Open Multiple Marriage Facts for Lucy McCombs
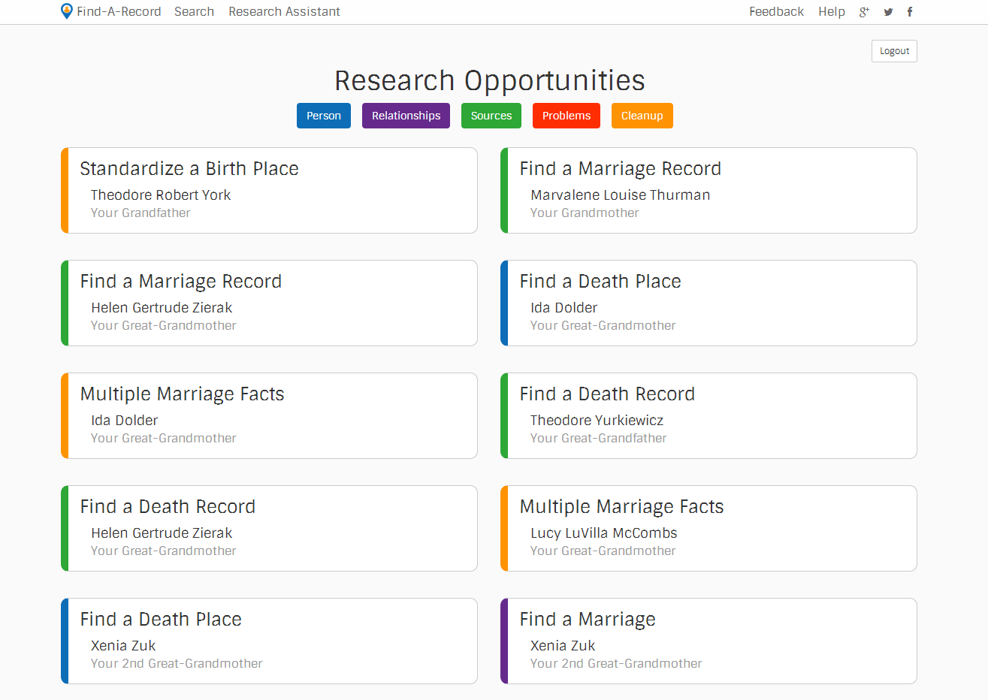The image size is (988, 700). (x=709, y=528)
